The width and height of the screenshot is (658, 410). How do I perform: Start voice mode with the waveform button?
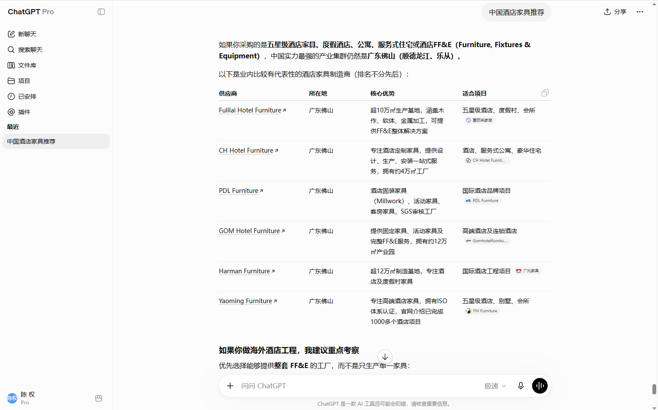540,386
